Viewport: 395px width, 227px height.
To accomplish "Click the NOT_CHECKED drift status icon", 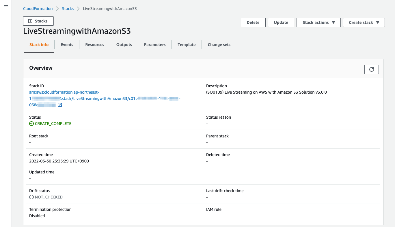I will 31,197.
